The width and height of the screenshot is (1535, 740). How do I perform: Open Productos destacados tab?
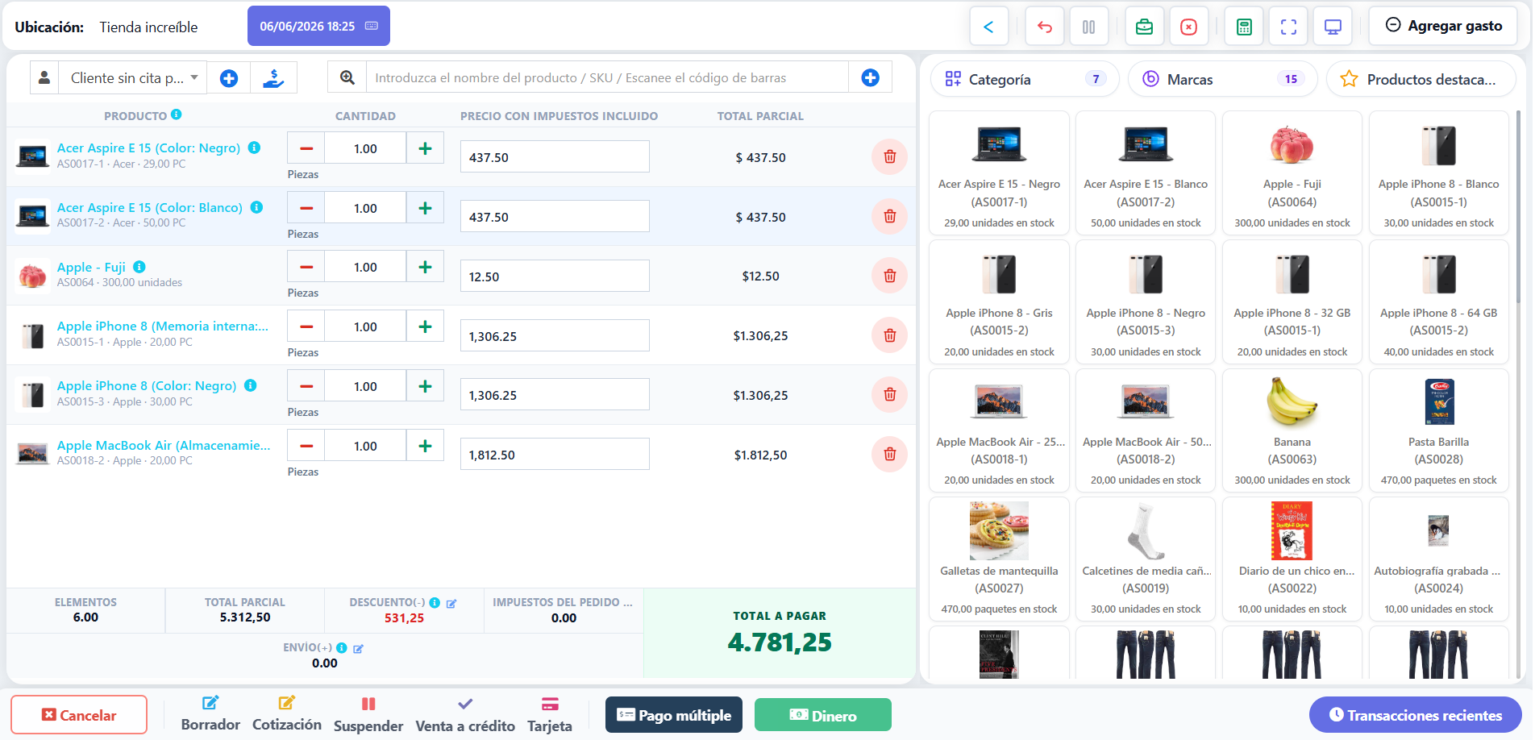1421,79
